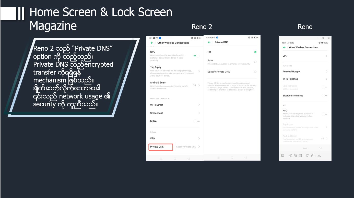This screenshot has width=354, height=198.
Task: Toggle the Bluetooth Tethering switch
Action: pos(324,96)
